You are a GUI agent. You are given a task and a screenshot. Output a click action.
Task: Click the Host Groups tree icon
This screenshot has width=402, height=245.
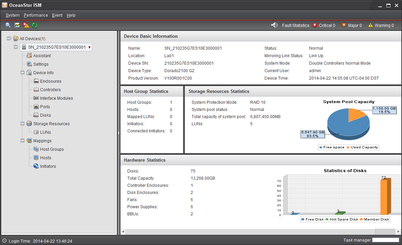point(36,149)
